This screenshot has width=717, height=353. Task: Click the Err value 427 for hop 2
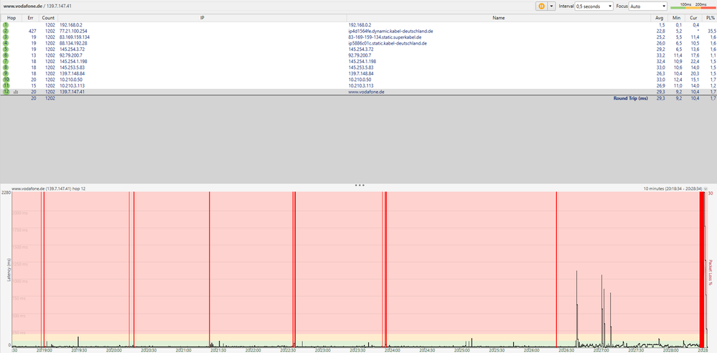point(32,31)
